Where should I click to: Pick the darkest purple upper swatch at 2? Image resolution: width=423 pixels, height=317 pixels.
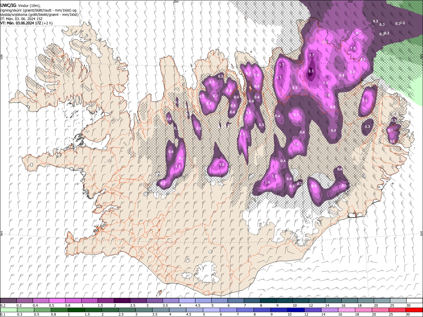[122, 300]
